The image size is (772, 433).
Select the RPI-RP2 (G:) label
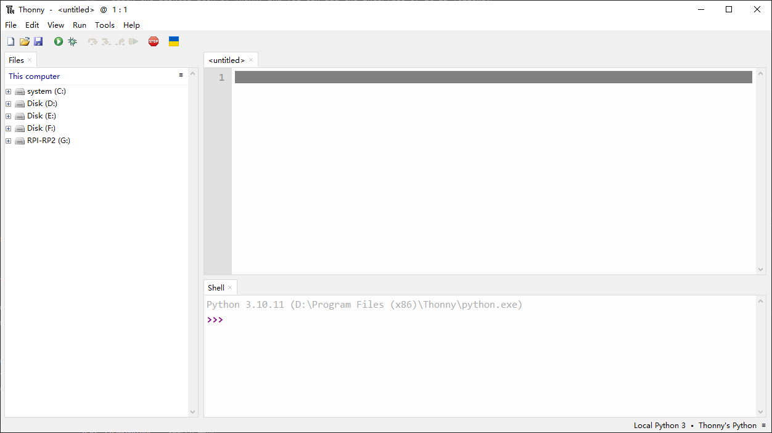(49, 141)
